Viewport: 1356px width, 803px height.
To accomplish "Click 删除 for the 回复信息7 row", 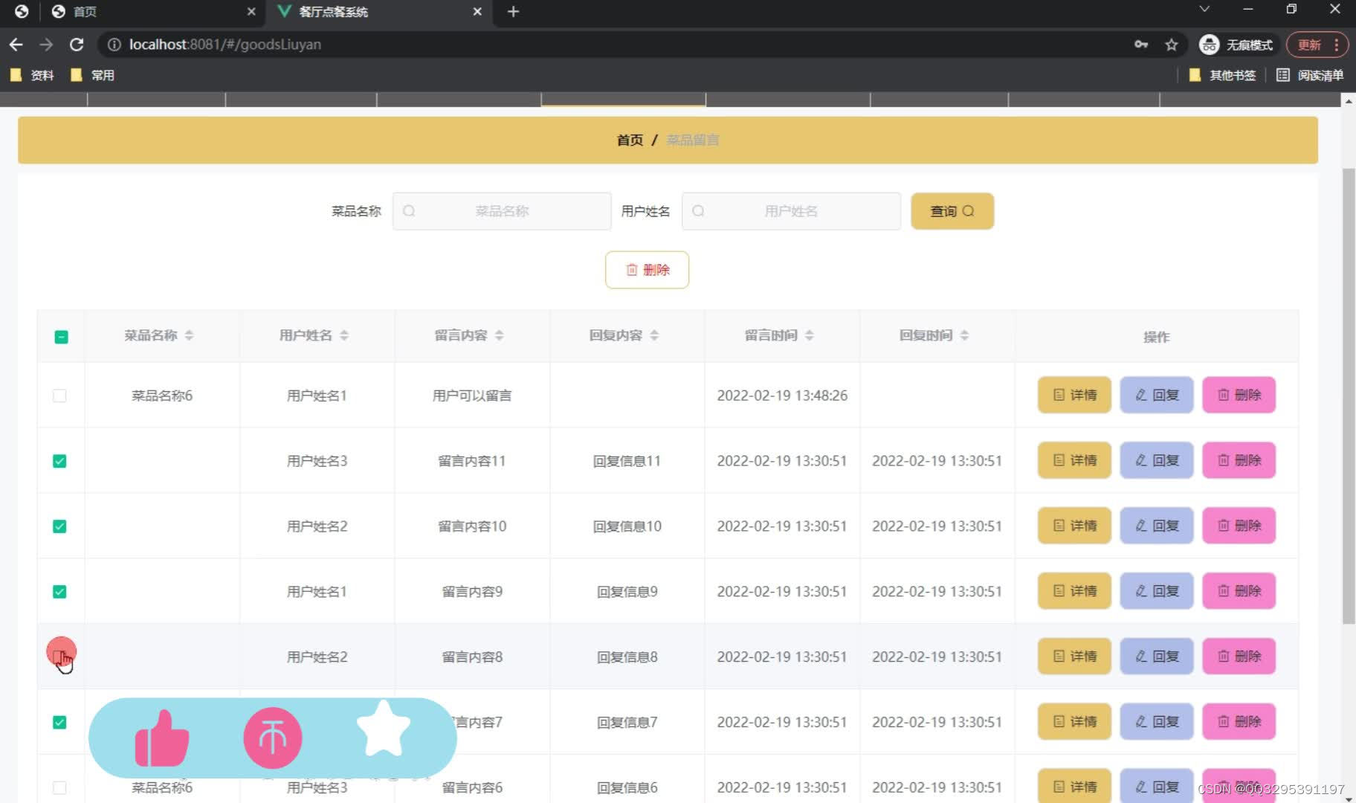I will point(1239,721).
